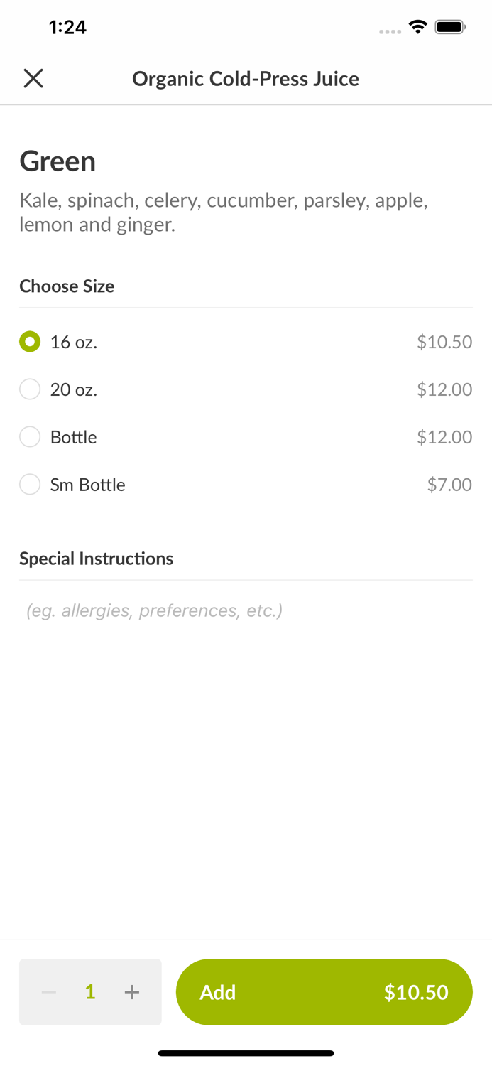
Task: Tap the Wi-Fi icon in the status bar
Action: [417, 26]
